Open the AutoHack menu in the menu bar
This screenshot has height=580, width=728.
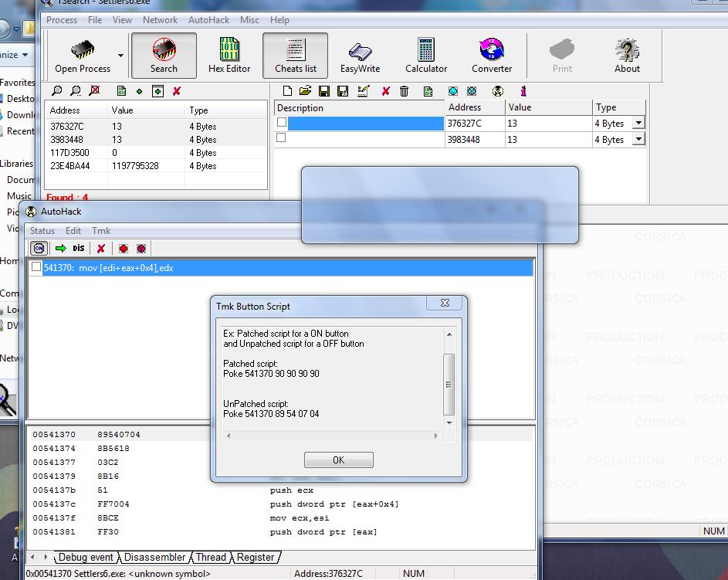coord(208,20)
